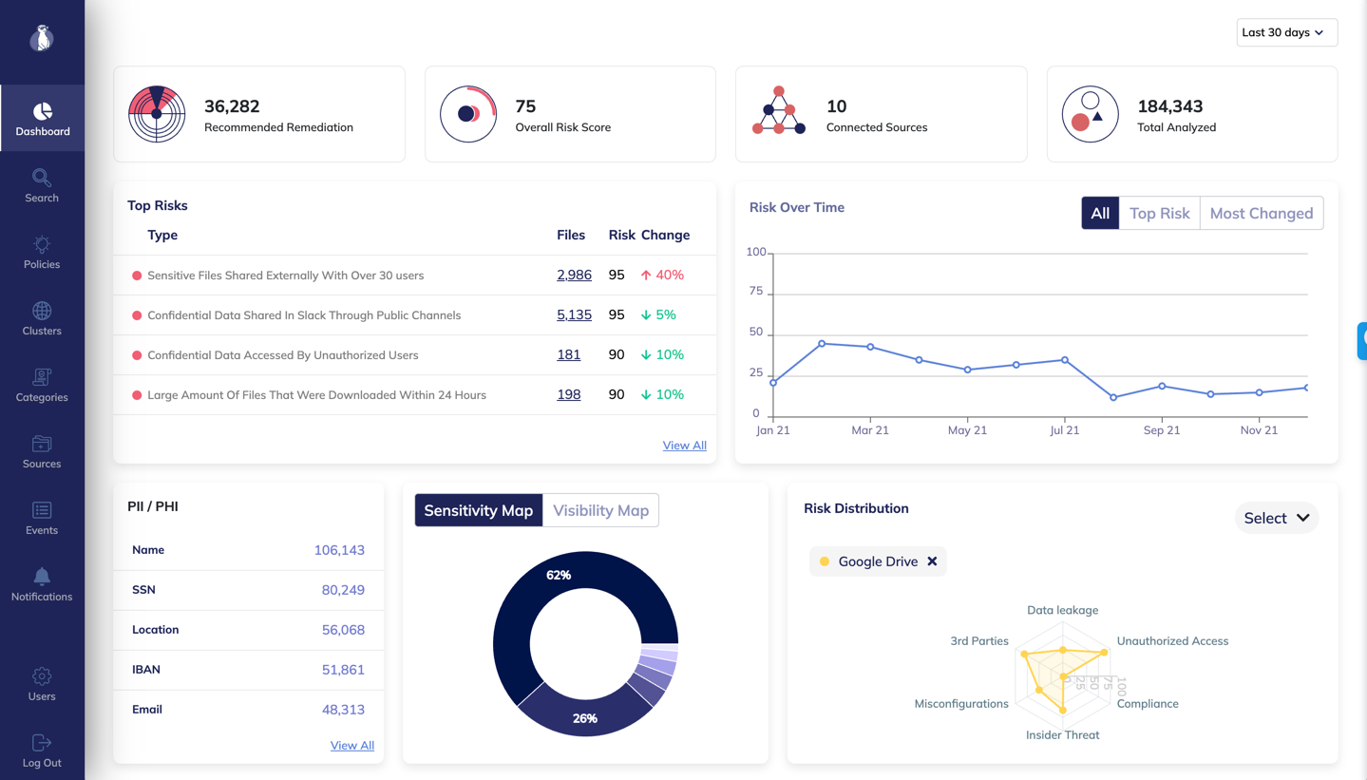
Task: Click red dot beside Sensitive Files Shared Externally
Action: (x=137, y=276)
